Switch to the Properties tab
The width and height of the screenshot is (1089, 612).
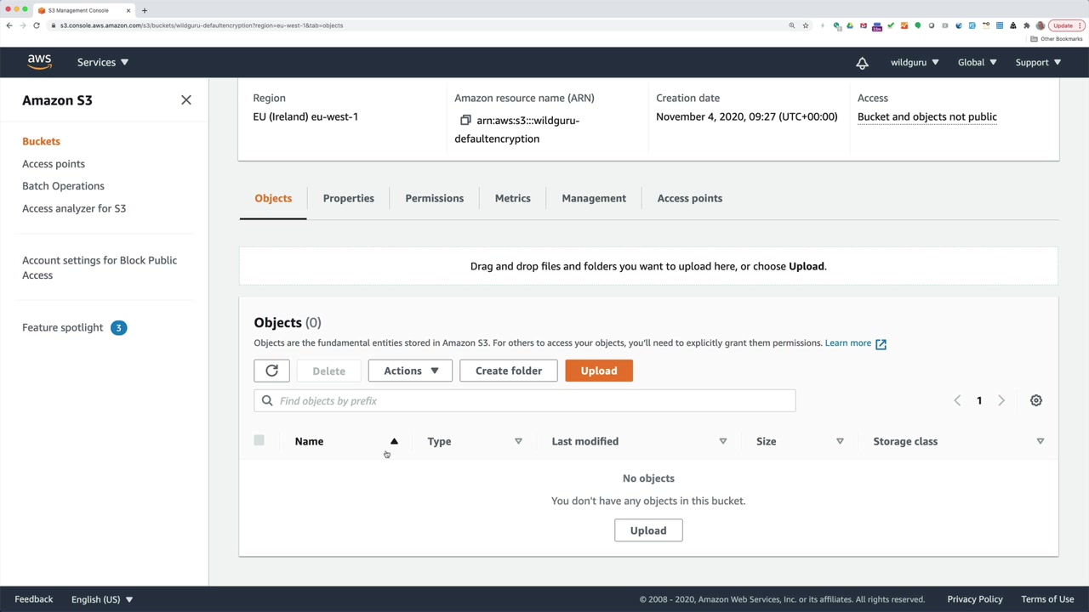(349, 198)
